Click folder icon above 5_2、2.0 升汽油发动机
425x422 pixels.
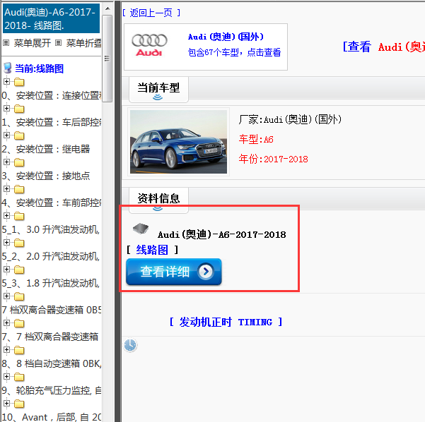19,243
